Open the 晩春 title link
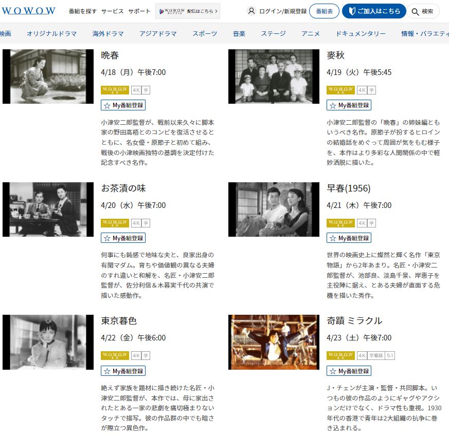 110,55
